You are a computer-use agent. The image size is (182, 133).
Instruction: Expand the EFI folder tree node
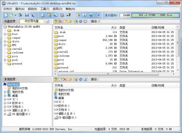tap(5, 45)
